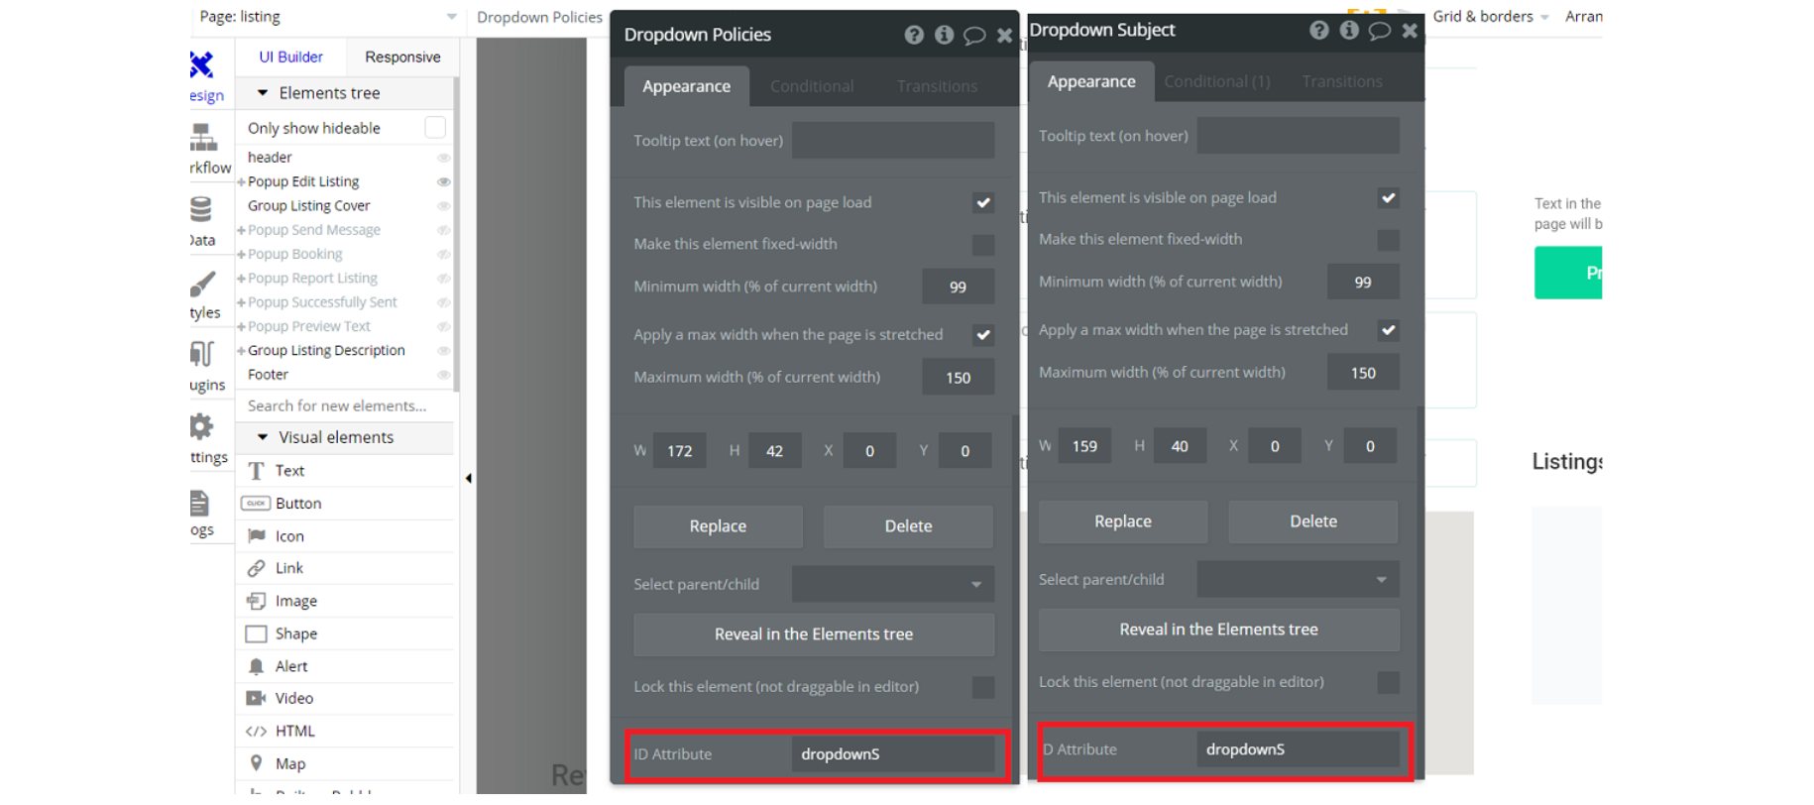Click Reveal in the Elements tree in Dropdown Policies

point(814,634)
